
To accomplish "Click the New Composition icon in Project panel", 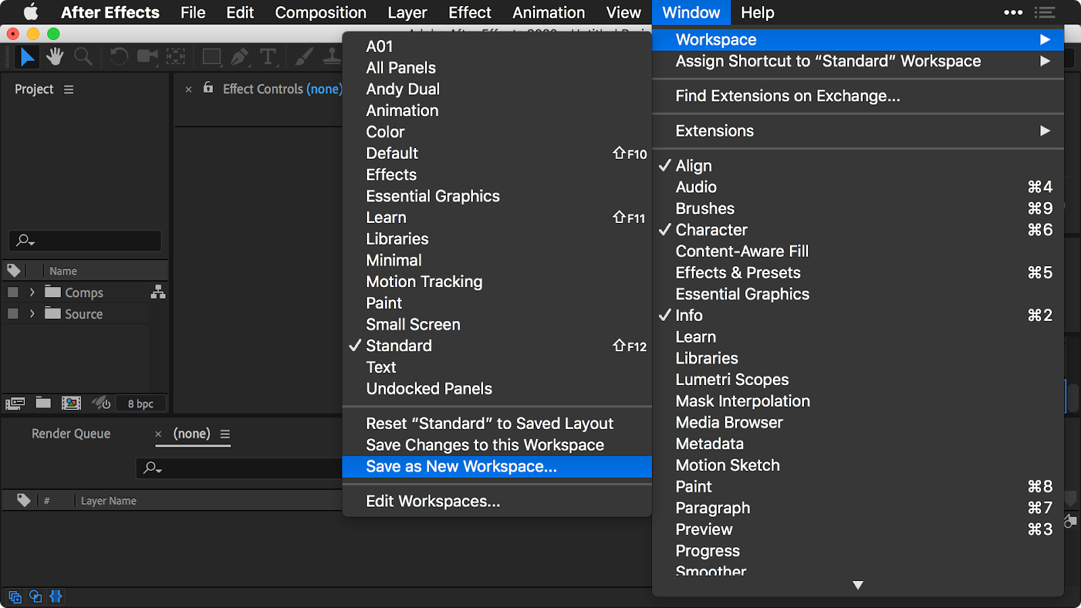I will 71,404.
